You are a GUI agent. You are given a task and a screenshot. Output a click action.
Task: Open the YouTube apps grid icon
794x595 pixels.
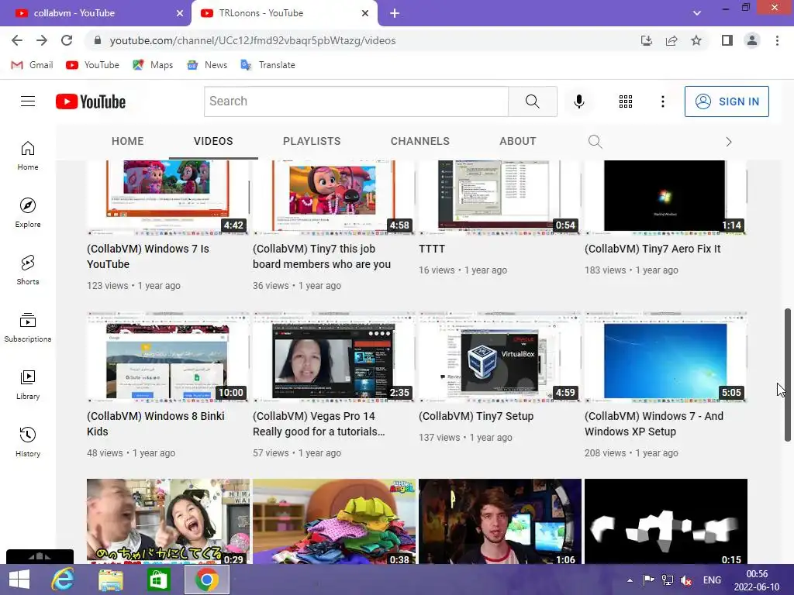click(x=626, y=101)
